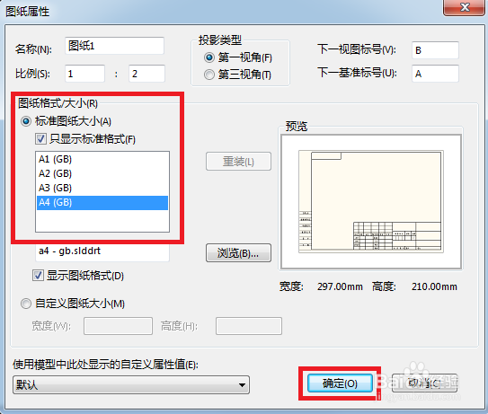Expand the 默认 custom property dropdown

coord(131,384)
